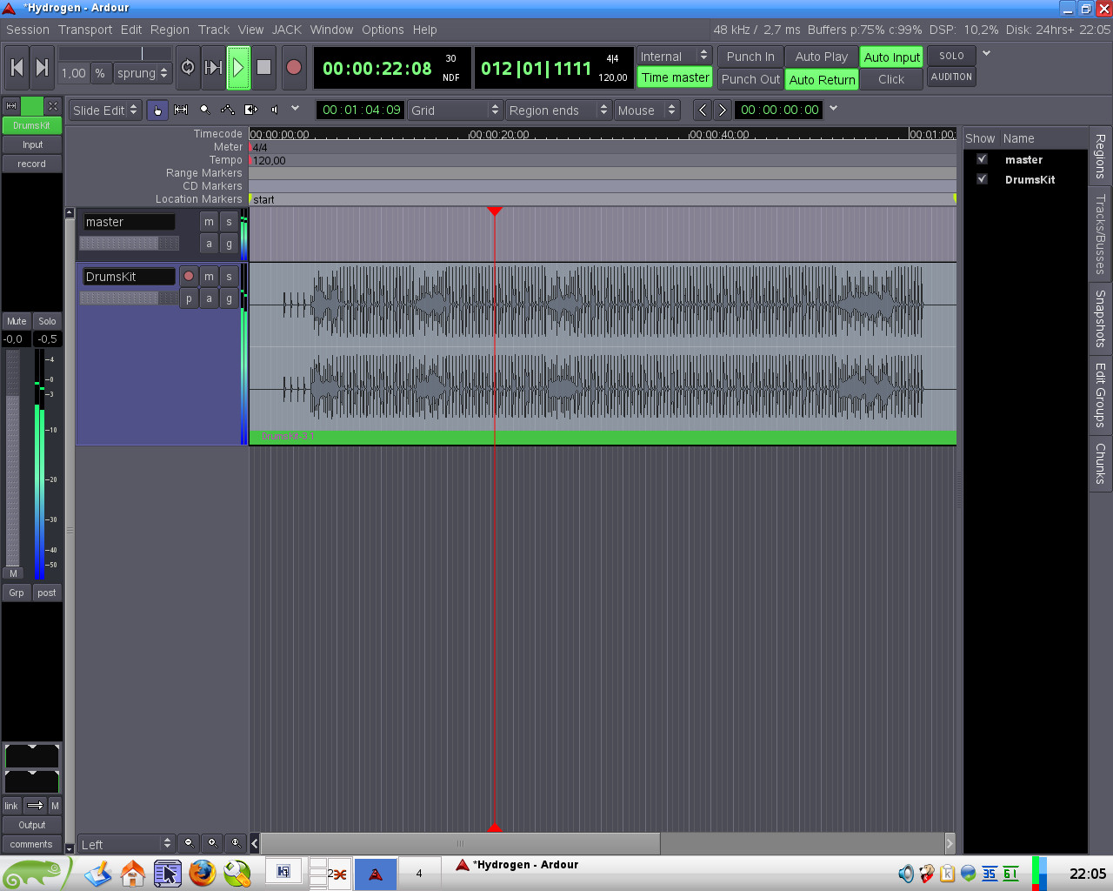Click the comments button
This screenshot has height=891, width=1113.
pos(32,844)
